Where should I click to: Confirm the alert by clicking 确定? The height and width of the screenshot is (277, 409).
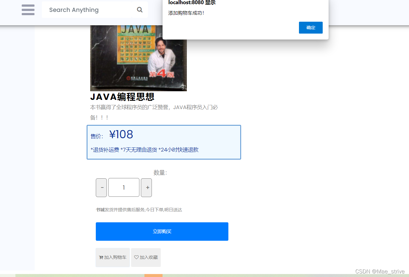coord(311,27)
